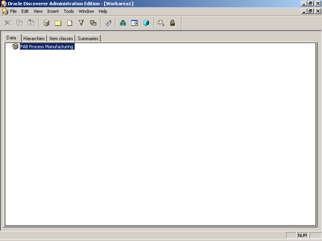Click the Security padlock toolbar icon
The height and width of the screenshot is (241, 322).
coord(173,23)
